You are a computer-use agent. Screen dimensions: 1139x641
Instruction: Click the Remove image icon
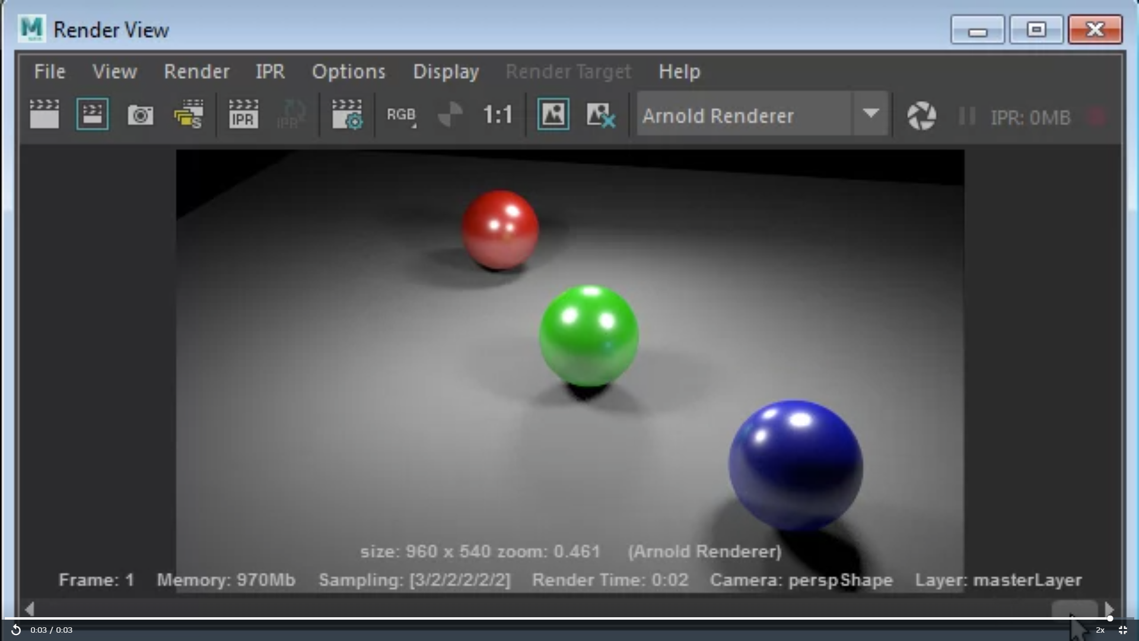600,114
